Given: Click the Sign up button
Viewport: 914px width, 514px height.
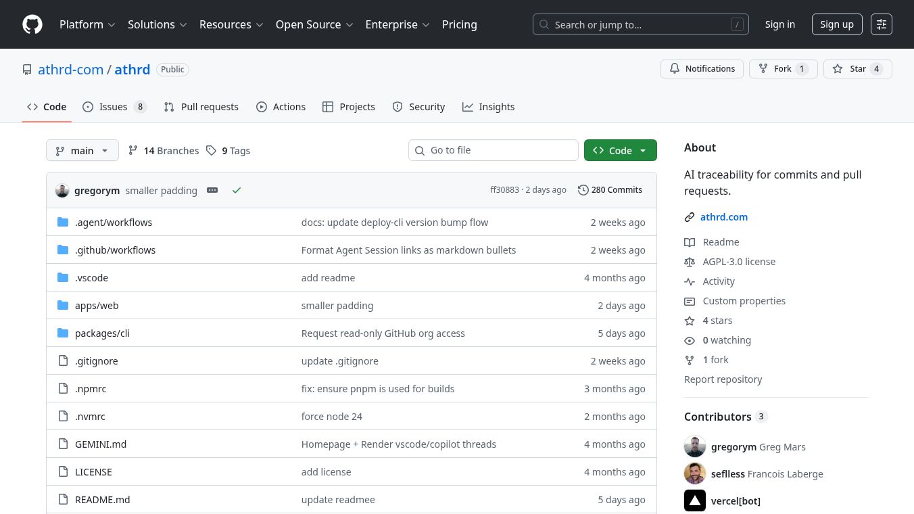Looking at the screenshot, I should (836, 24).
